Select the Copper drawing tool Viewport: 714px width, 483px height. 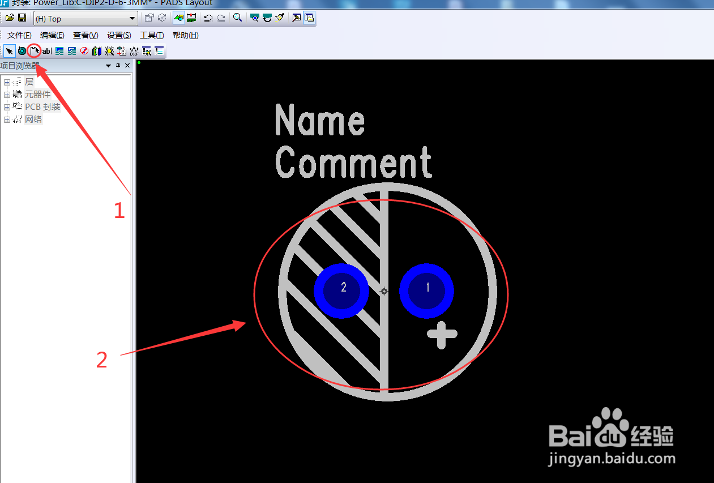pos(59,51)
